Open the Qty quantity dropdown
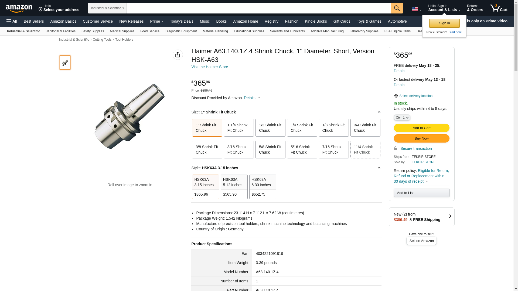This screenshot has width=518, height=291. (x=402, y=117)
